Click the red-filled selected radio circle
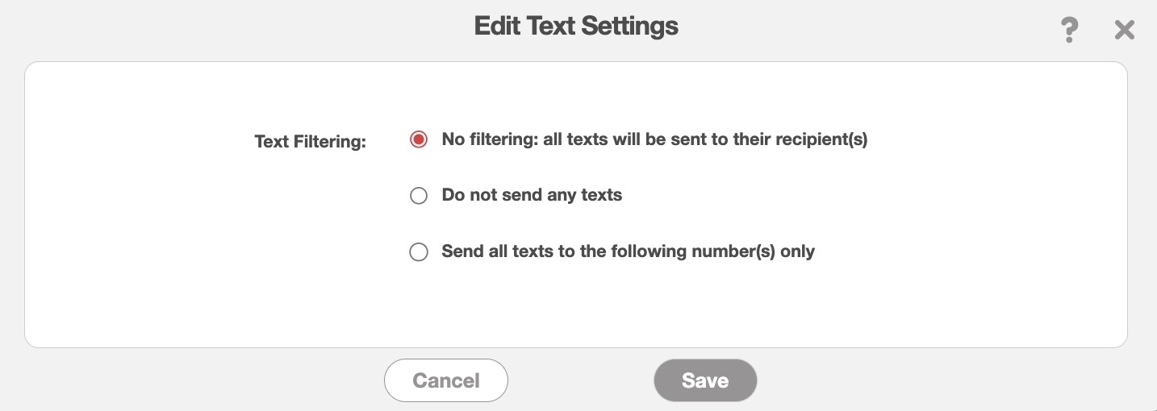This screenshot has height=411, width=1157. click(x=419, y=139)
